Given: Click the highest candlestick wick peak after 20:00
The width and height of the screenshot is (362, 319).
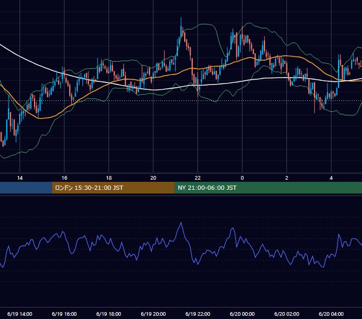Looking at the screenshot, I should (181, 18).
